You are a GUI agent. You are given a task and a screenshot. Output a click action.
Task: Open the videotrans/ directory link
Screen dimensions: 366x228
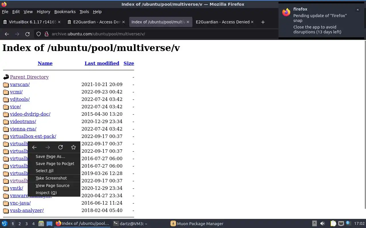click(23, 121)
